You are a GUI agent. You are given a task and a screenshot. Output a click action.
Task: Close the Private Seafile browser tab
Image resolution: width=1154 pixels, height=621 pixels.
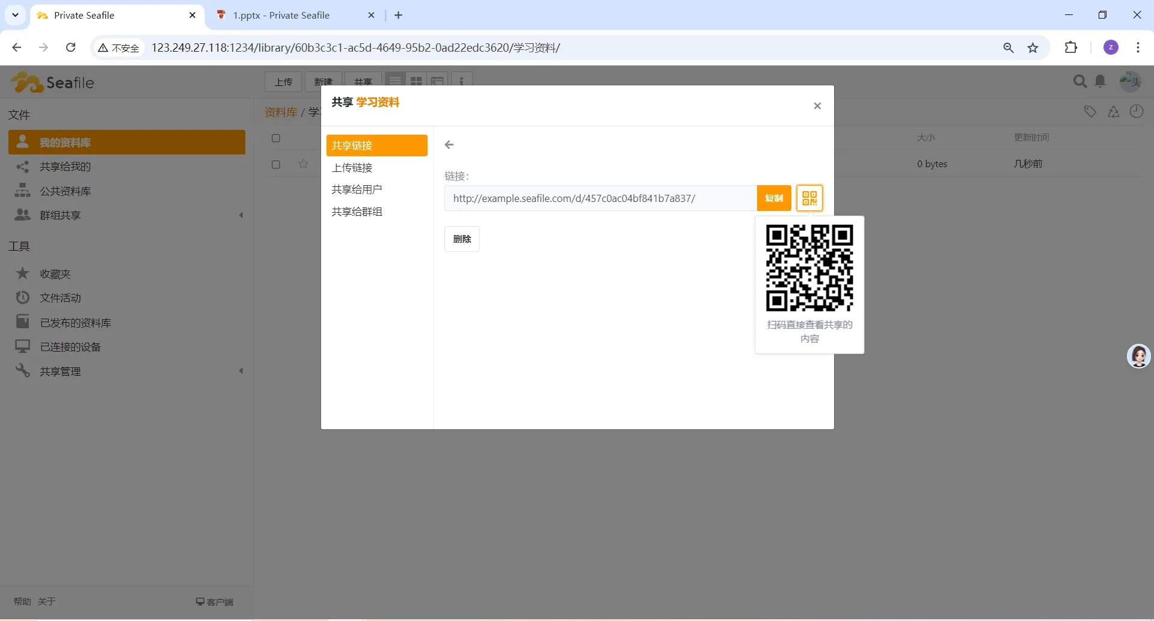click(x=192, y=15)
